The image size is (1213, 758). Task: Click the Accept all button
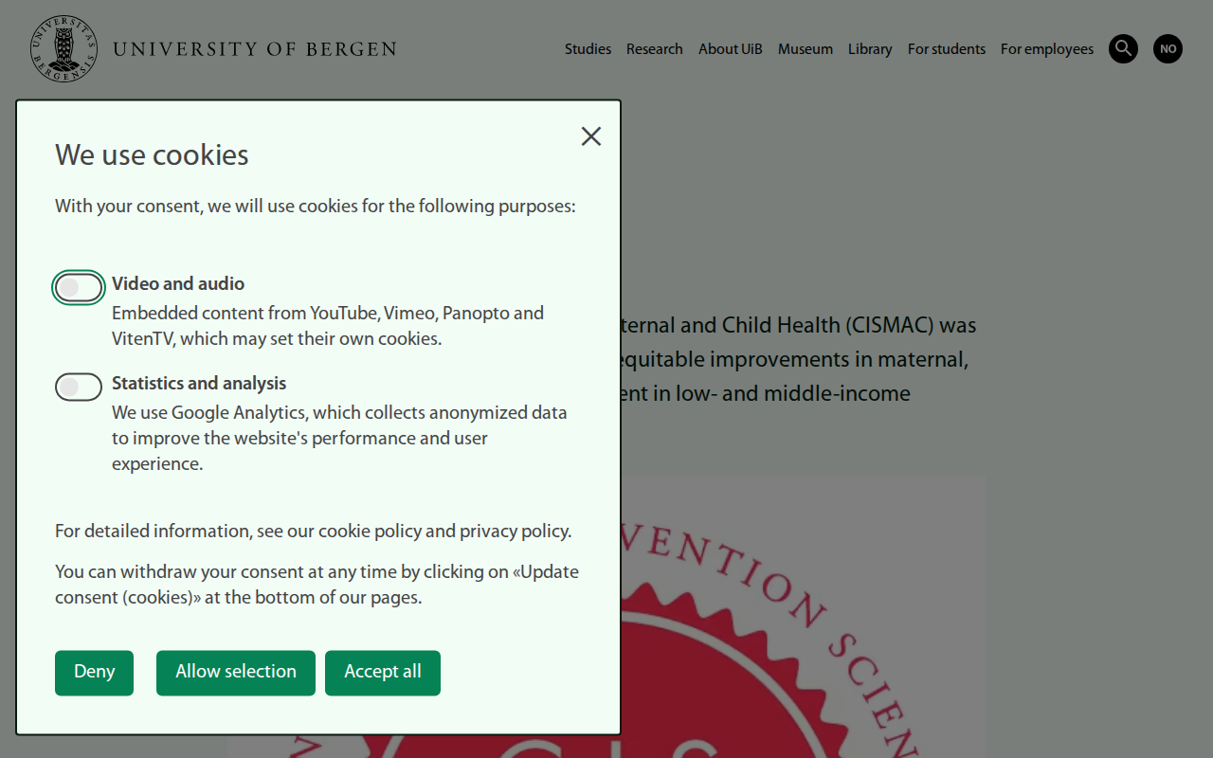point(383,672)
